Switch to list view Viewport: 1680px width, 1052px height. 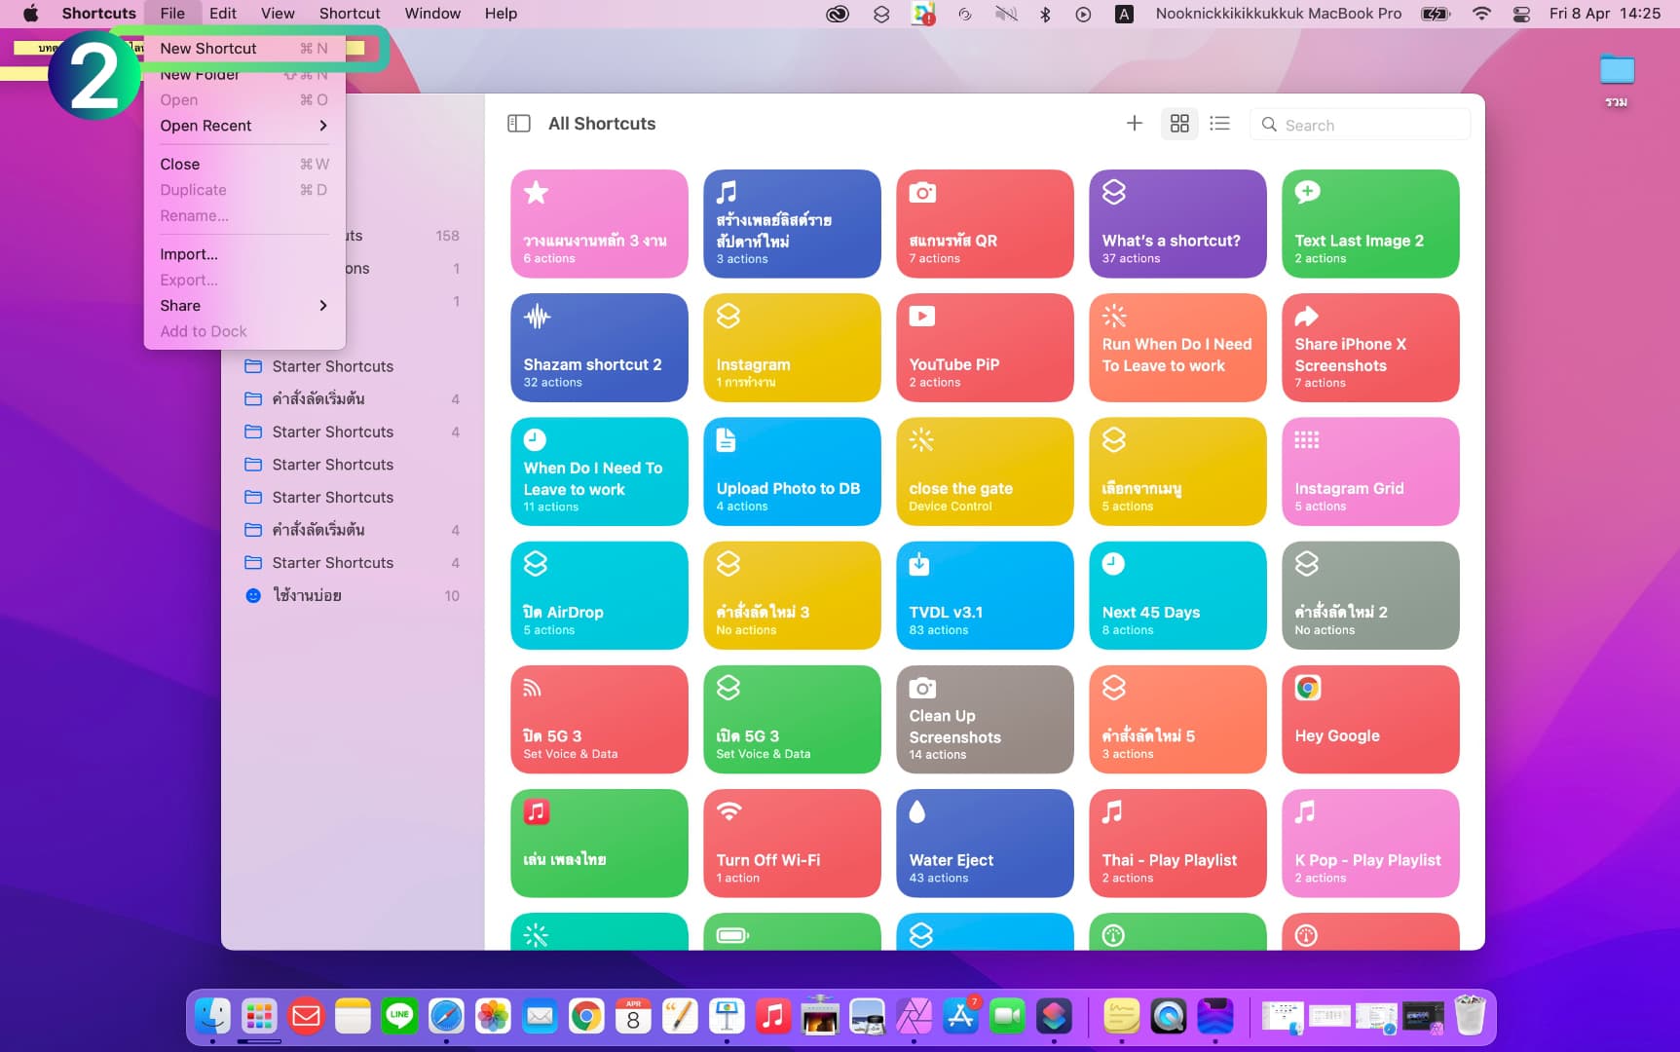pyautogui.click(x=1219, y=124)
